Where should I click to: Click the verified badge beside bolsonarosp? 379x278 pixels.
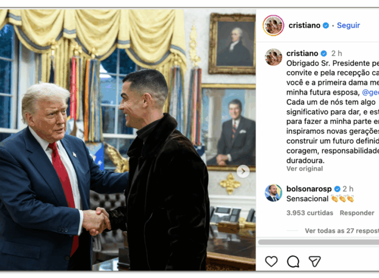(x=337, y=189)
